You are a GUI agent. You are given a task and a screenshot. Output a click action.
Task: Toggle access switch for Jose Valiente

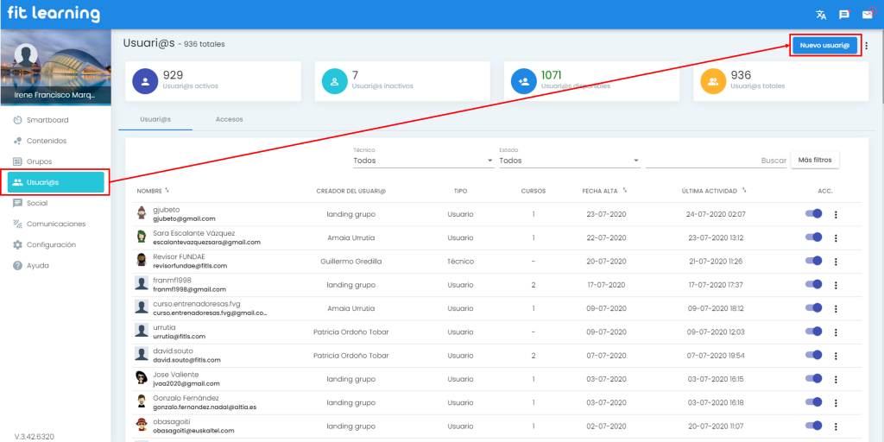click(x=813, y=379)
